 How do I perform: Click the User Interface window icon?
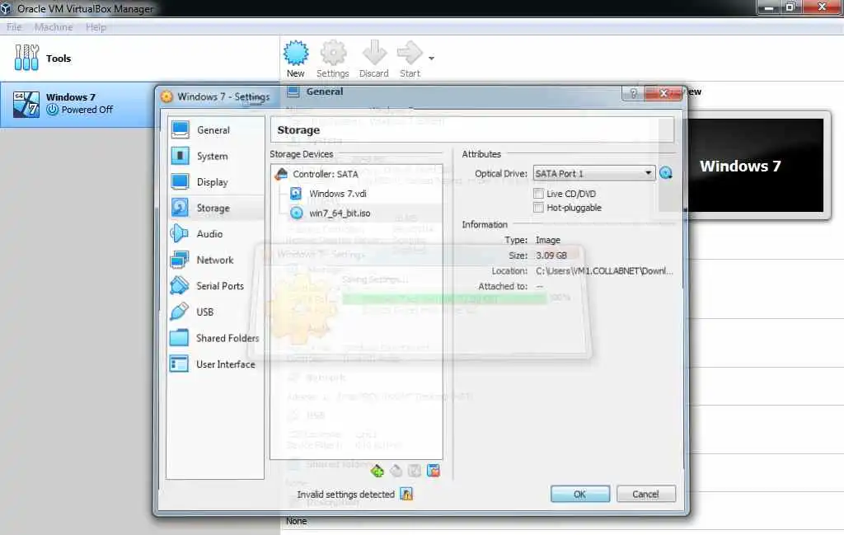[x=179, y=364]
